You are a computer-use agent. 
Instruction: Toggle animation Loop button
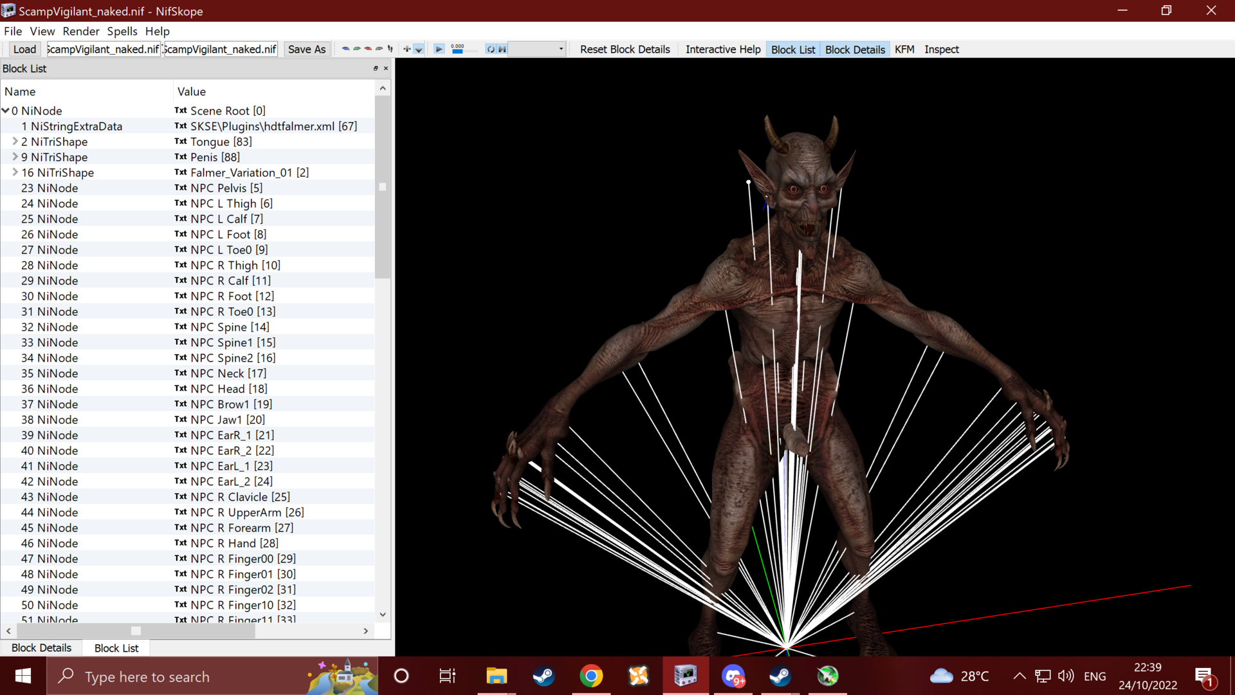(x=491, y=49)
